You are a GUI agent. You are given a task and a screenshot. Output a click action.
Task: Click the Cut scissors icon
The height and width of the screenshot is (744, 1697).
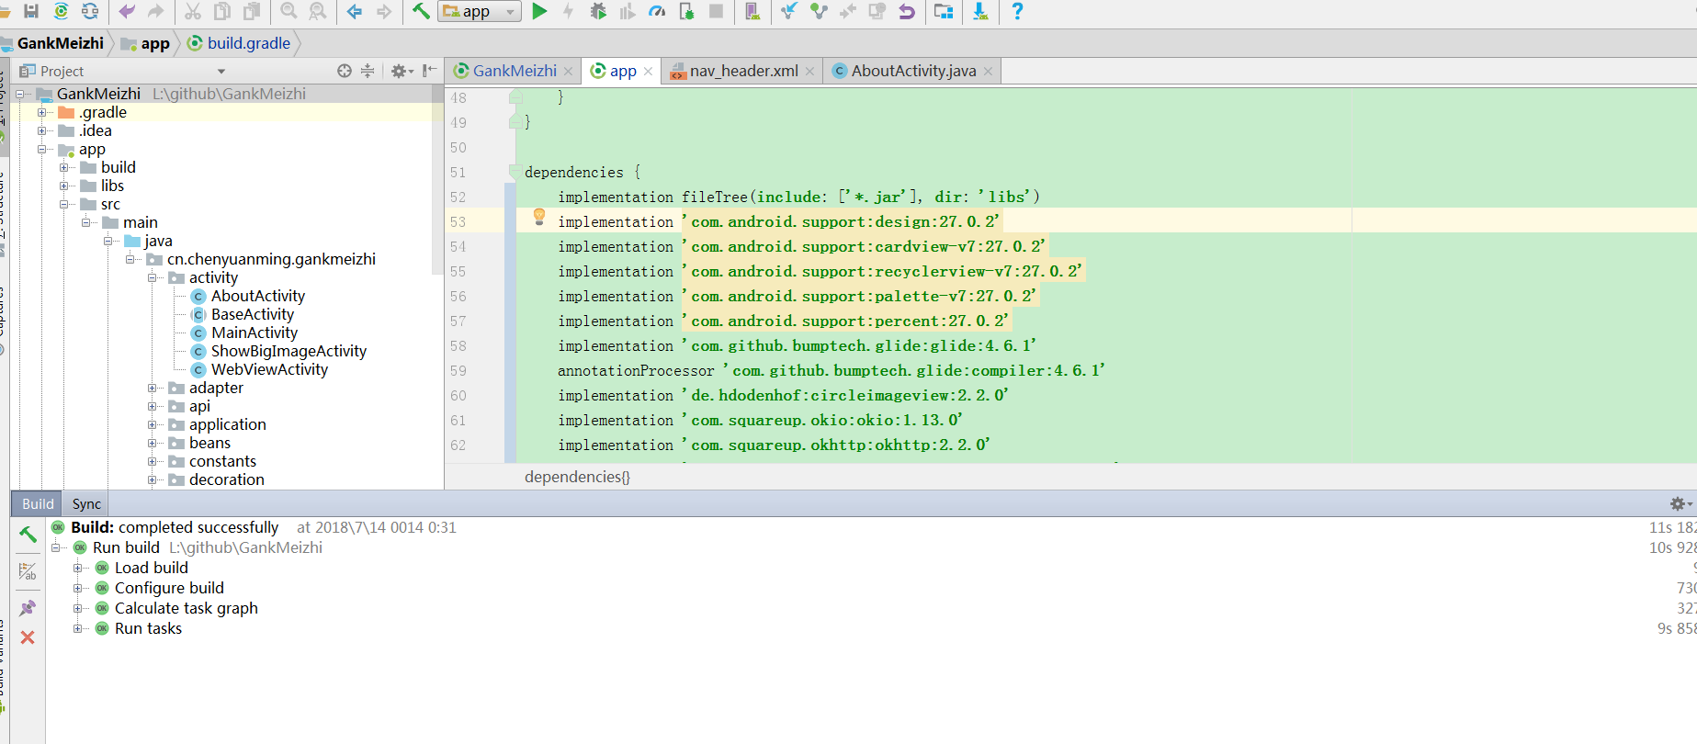pos(193,11)
